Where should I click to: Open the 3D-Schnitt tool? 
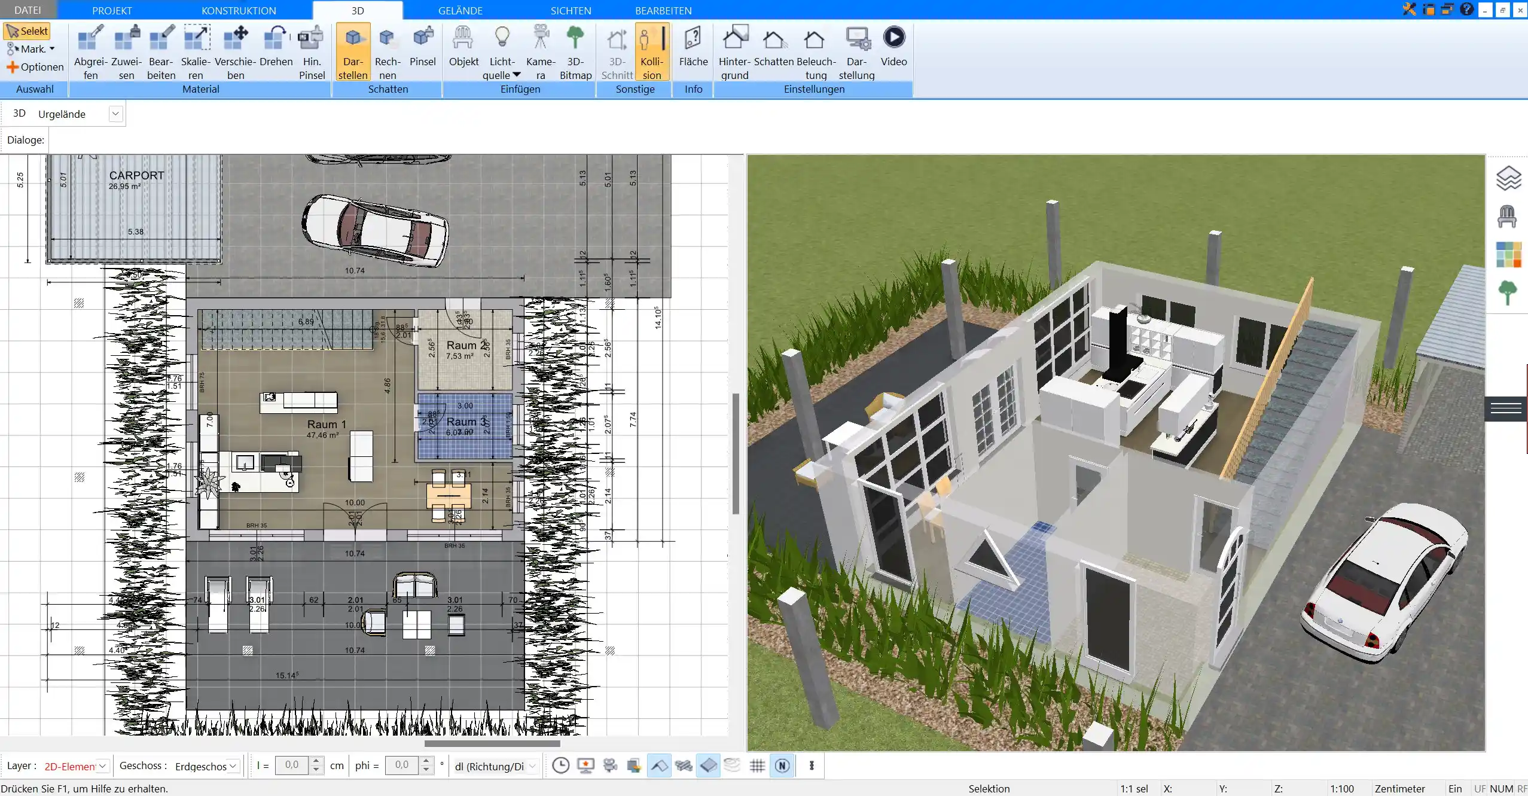[617, 52]
